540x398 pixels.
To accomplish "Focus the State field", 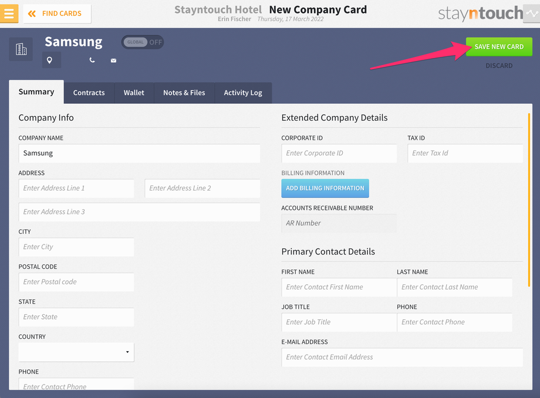I will [76, 317].
